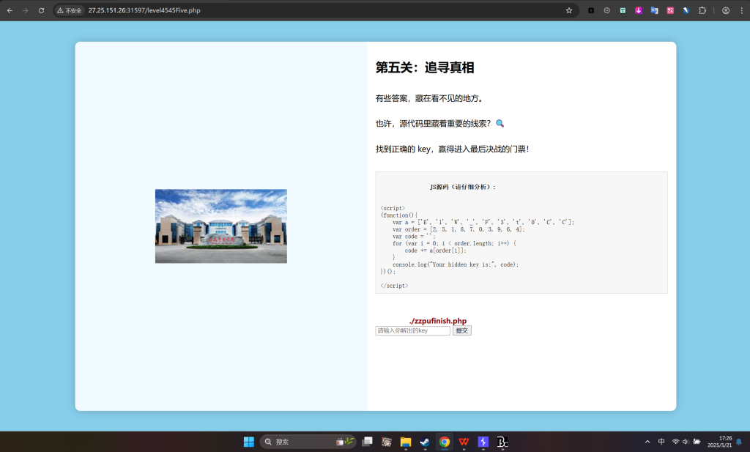750x452 pixels.
Task: Go back to the previous page
Action: tap(10, 10)
